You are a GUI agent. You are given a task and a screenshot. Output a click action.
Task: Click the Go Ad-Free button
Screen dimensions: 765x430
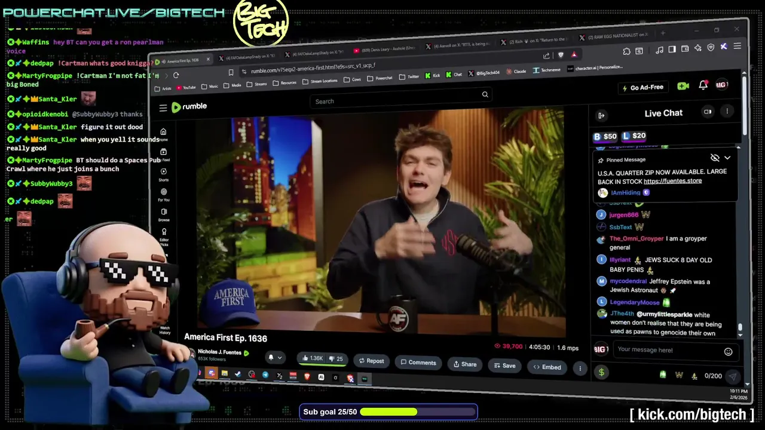coord(643,87)
